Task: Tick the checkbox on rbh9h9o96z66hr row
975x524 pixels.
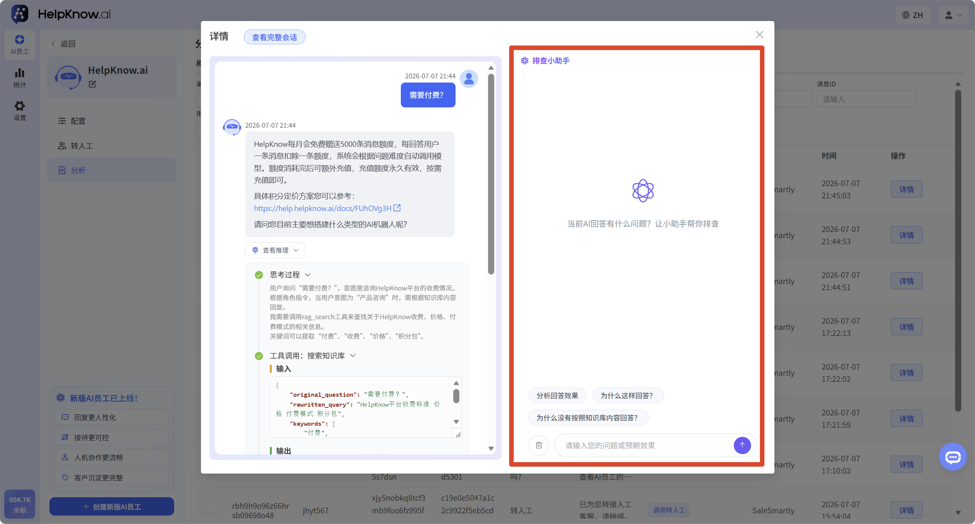Action: tap(207, 510)
